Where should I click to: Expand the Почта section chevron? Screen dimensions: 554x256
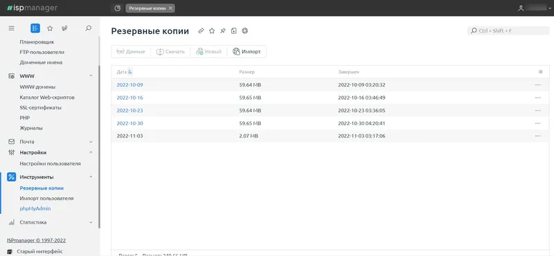point(91,142)
